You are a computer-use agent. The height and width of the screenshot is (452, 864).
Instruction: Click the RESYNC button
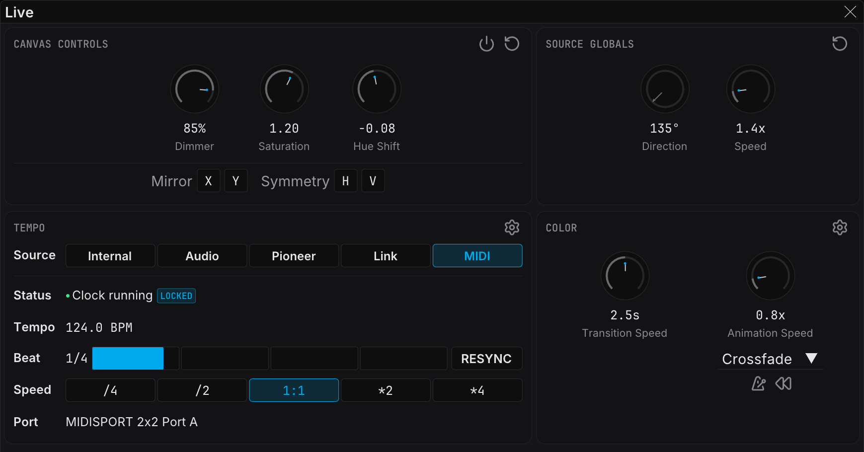[x=486, y=359]
